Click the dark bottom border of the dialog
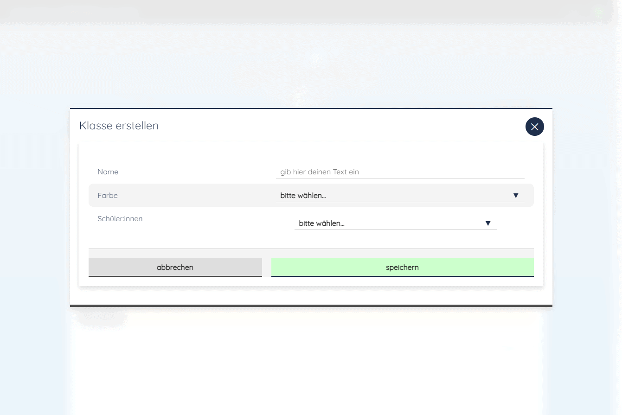Image resolution: width=622 pixels, height=415 pixels. pos(311,306)
